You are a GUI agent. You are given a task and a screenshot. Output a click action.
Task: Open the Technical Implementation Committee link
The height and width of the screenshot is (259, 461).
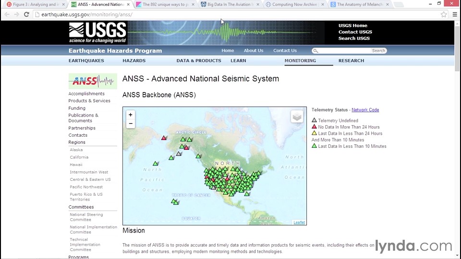point(85,245)
